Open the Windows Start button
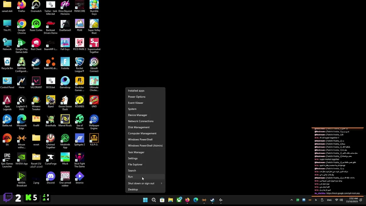Image resolution: width=366 pixels, height=206 pixels. (x=145, y=200)
